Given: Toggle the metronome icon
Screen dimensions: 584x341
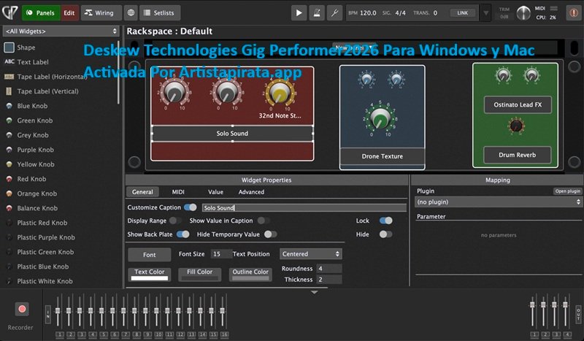Looking at the screenshot, I should coord(317,12).
